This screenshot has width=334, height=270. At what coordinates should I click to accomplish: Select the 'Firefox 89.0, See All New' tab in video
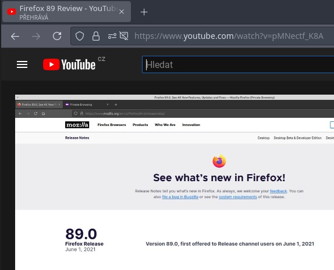click(39, 105)
